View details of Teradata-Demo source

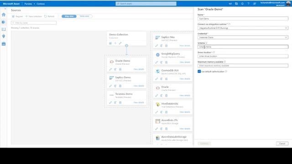(x=139, y=102)
